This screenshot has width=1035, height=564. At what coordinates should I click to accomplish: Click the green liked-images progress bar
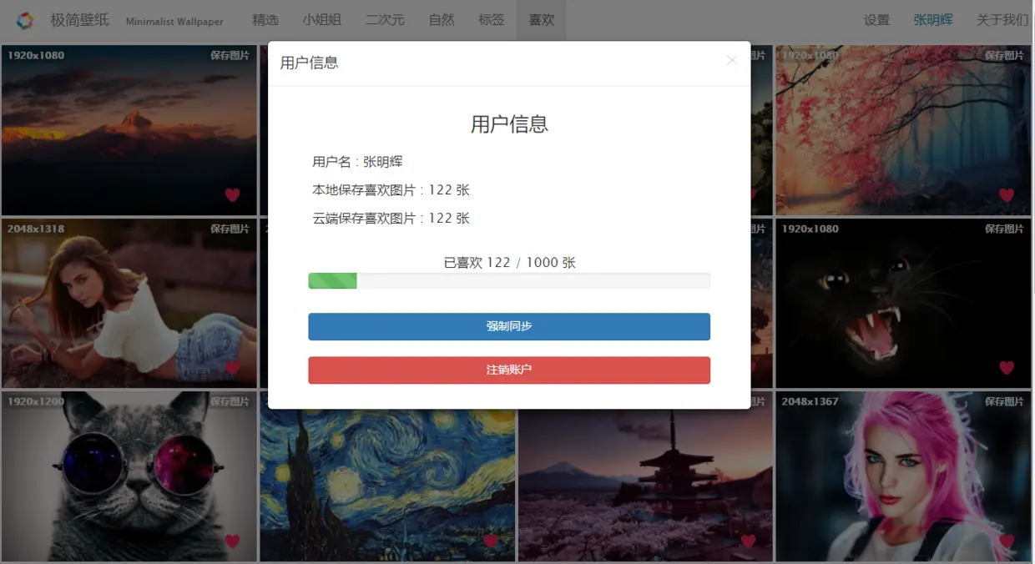(x=333, y=281)
